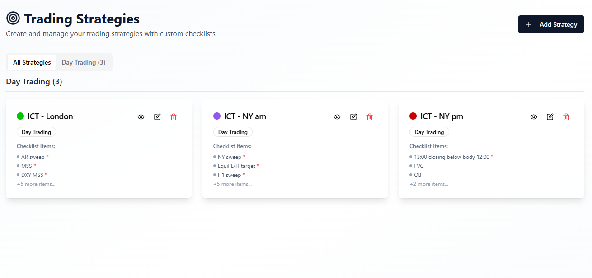Click Day Trading tag on ICT - London
This screenshot has height=278, width=592.
[37, 132]
